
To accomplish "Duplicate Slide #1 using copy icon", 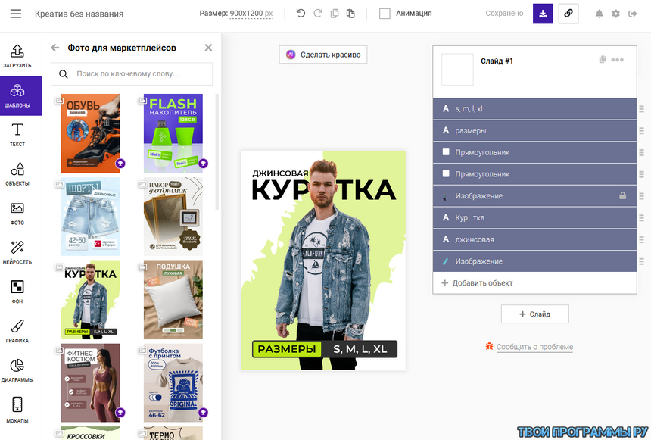I will (603, 60).
